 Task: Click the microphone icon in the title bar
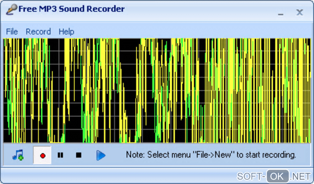coord(11,10)
